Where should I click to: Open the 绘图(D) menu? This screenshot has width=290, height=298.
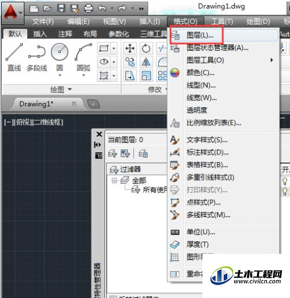(x=258, y=21)
